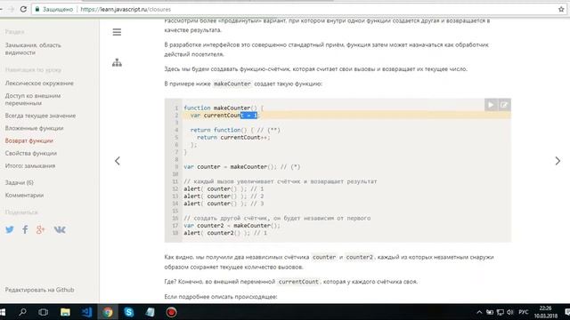
Task: Go to 'Всегда текущее значение' section
Action: (x=40, y=116)
